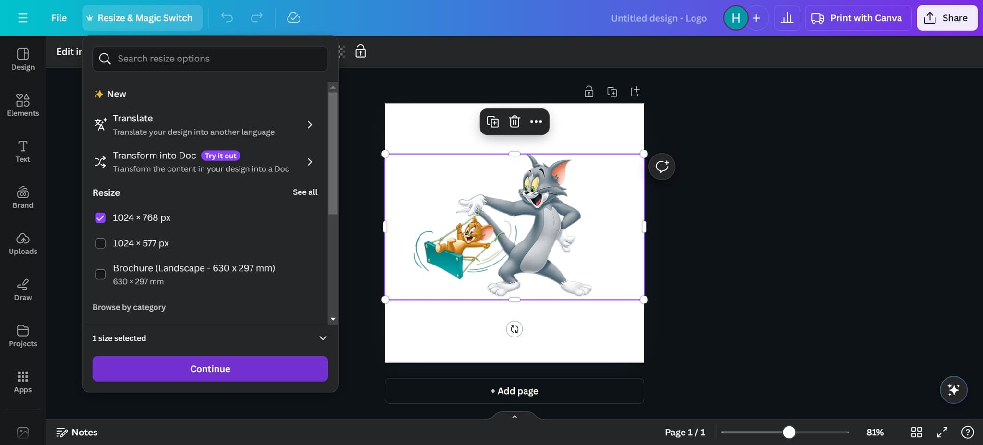The height and width of the screenshot is (445, 983).
Task: Expand the 1 size selected dropdown
Action: [323, 338]
